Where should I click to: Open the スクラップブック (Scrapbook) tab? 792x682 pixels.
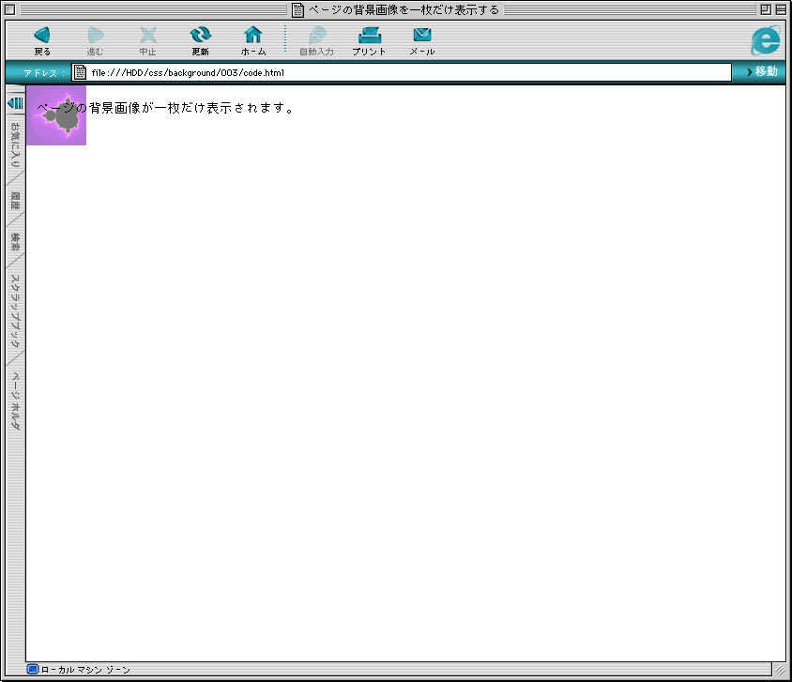click(x=15, y=311)
